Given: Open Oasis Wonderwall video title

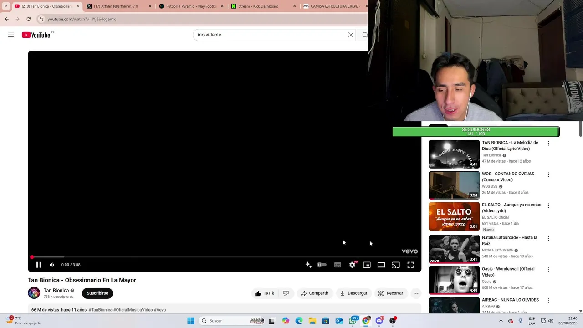Looking at the screenshot, I should (x=508, y=272).
